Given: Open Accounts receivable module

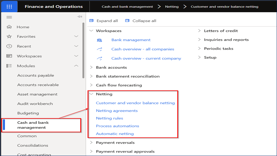Looking at the screenshot, I should [x=38, y=85].
